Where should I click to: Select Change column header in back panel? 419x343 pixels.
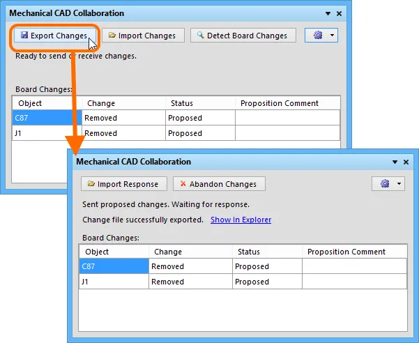(x=123, y=103)
